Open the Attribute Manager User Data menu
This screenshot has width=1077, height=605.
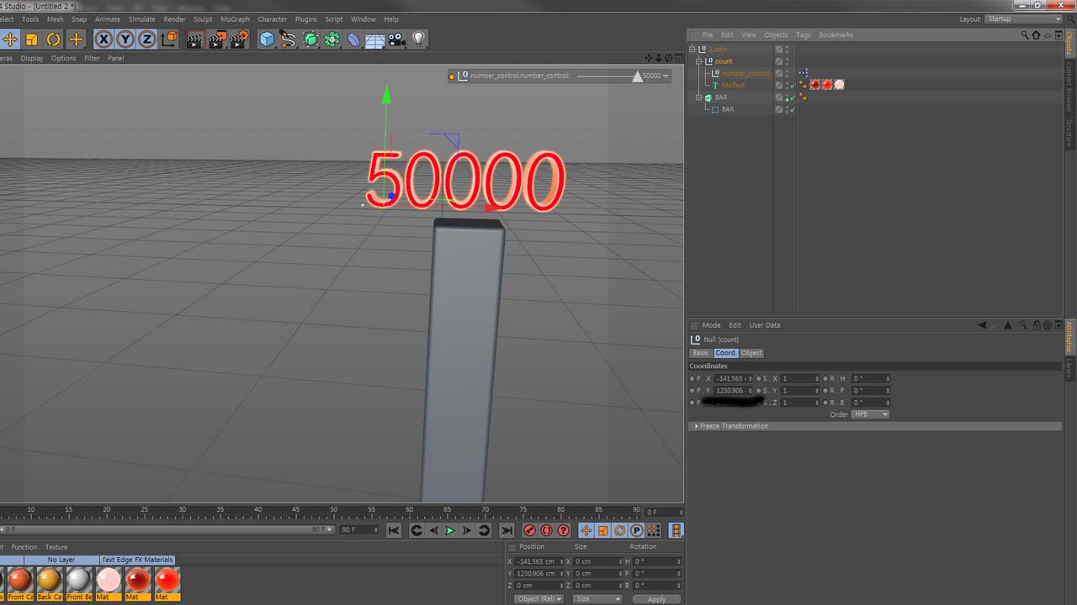point(765,325)
